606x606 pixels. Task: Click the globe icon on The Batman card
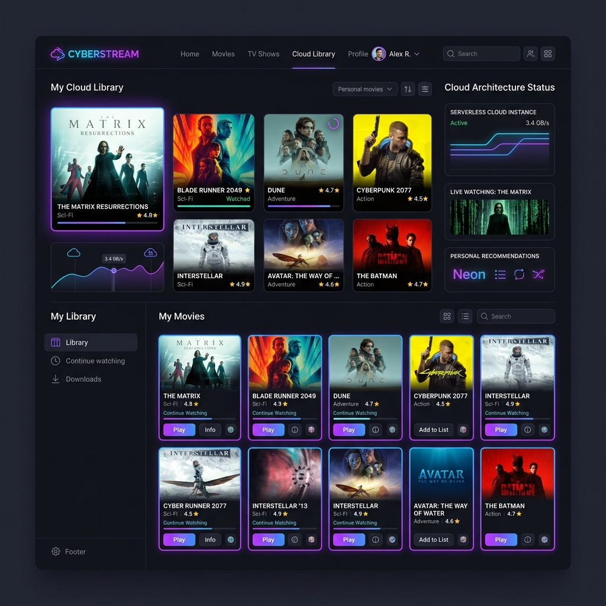click(x=544, y=540)
